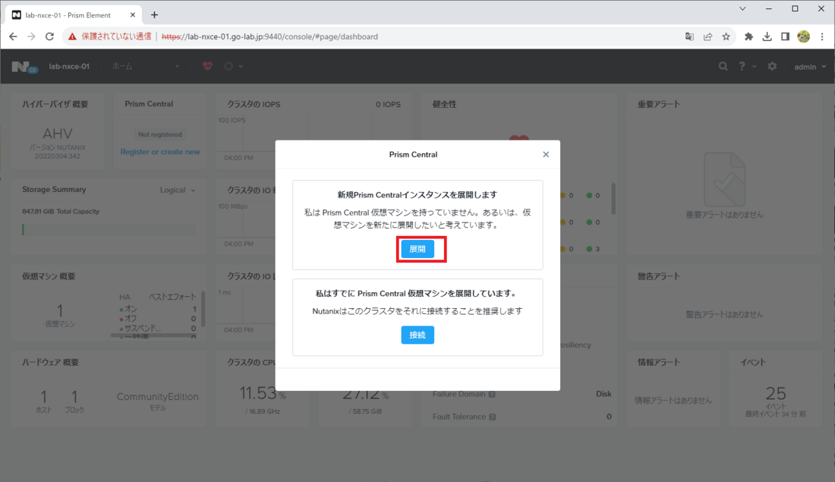Click the 展開 deploy button
835x482 pixels.
pos(417,249)
